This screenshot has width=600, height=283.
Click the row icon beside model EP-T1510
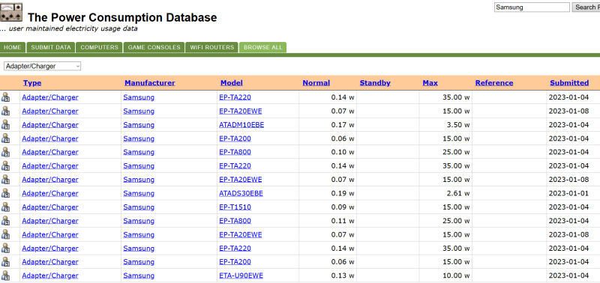tap(5, 207)
